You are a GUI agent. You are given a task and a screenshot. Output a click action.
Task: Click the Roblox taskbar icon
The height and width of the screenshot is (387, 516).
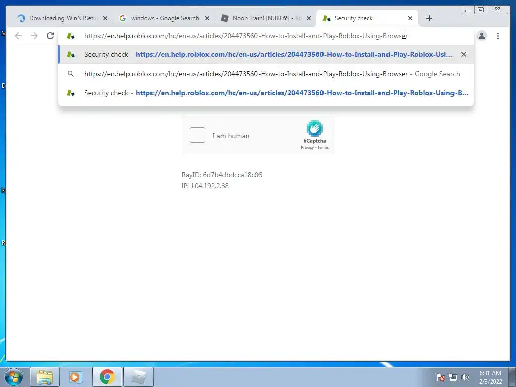tap(139, 377)
